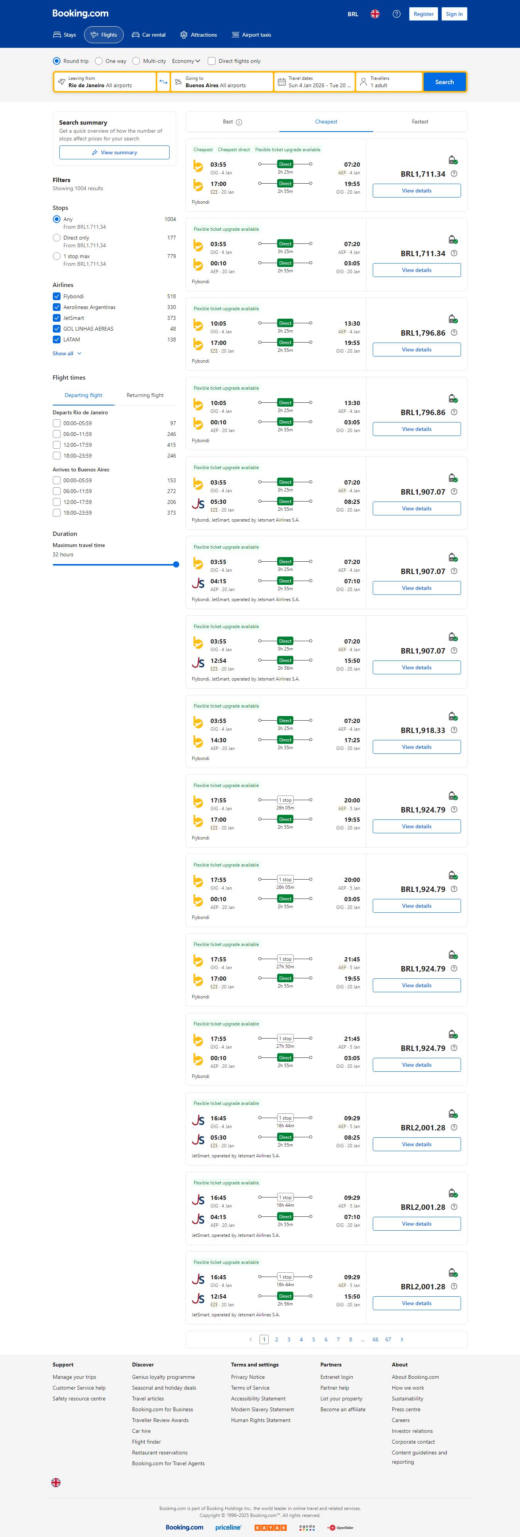Screen dimensions: 520x1537
Task: Expand airlines list with Show all
Action: pos(67,354)
